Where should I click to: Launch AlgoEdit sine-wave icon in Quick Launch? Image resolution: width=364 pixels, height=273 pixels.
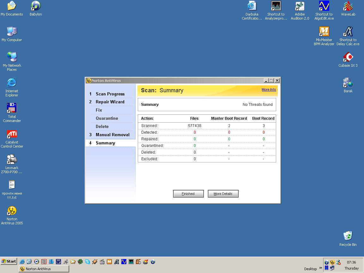click(x=124, y=262)
